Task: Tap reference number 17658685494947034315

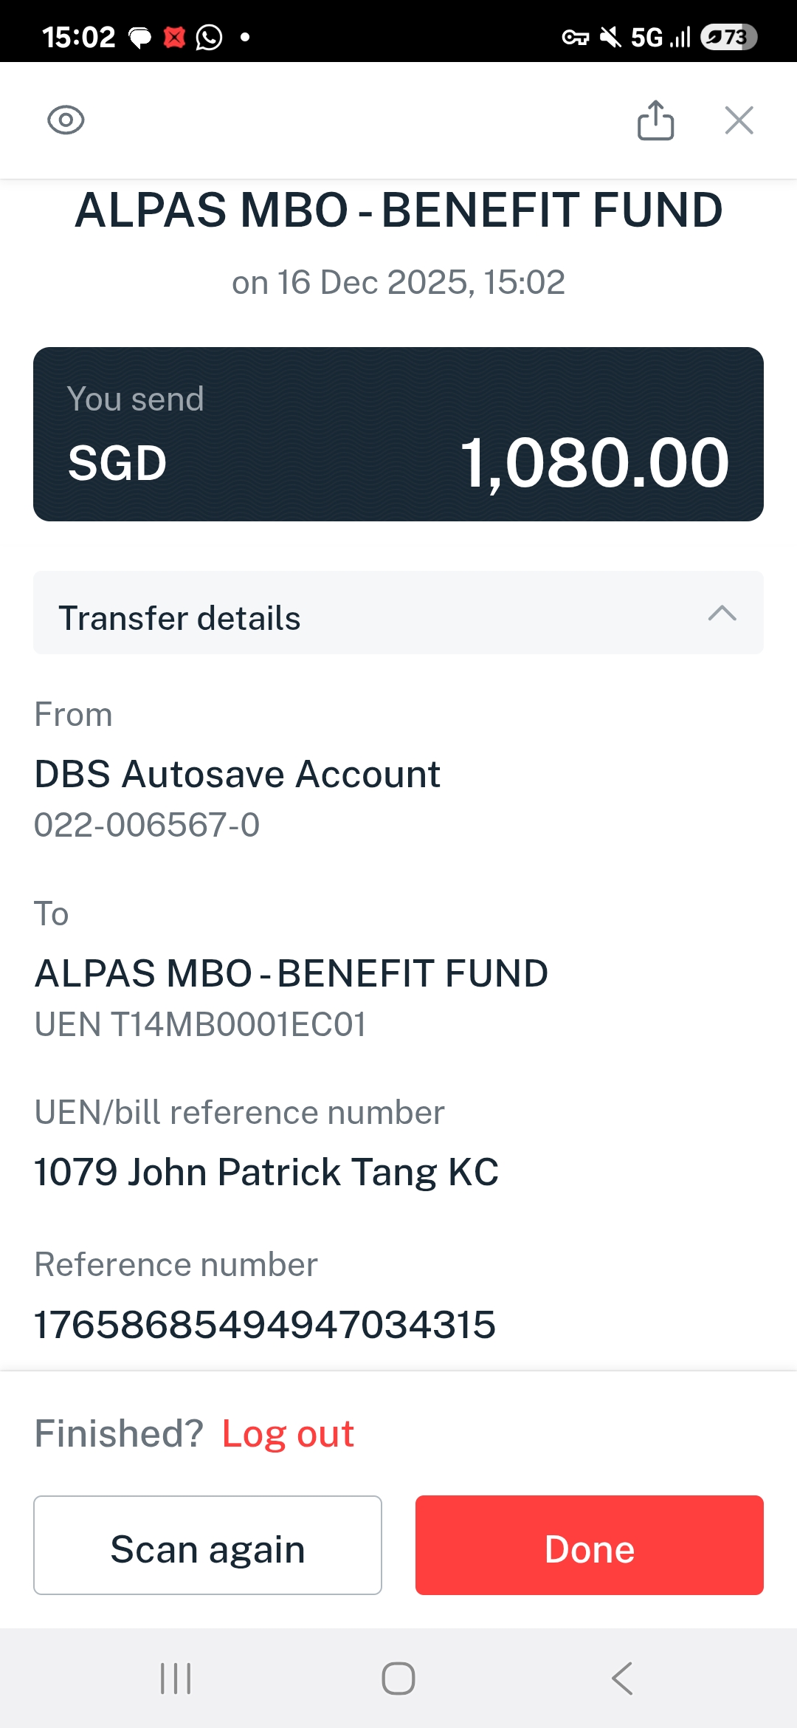Action: point(265,1324)
